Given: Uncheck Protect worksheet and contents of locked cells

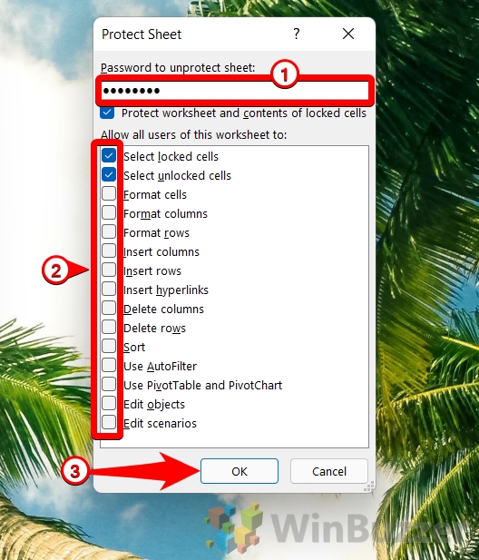Looking at the screenshot, I should tap(107, 113).
